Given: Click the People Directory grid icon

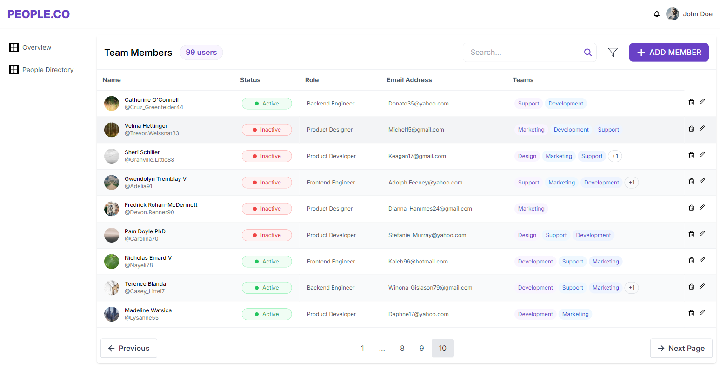Looking at the screenshot, I should pyautogui.click(x=14, y=70).
